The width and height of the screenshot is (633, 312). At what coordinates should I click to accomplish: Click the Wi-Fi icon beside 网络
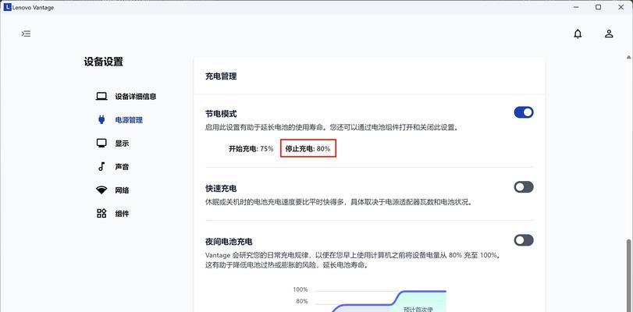pos(101,190)
